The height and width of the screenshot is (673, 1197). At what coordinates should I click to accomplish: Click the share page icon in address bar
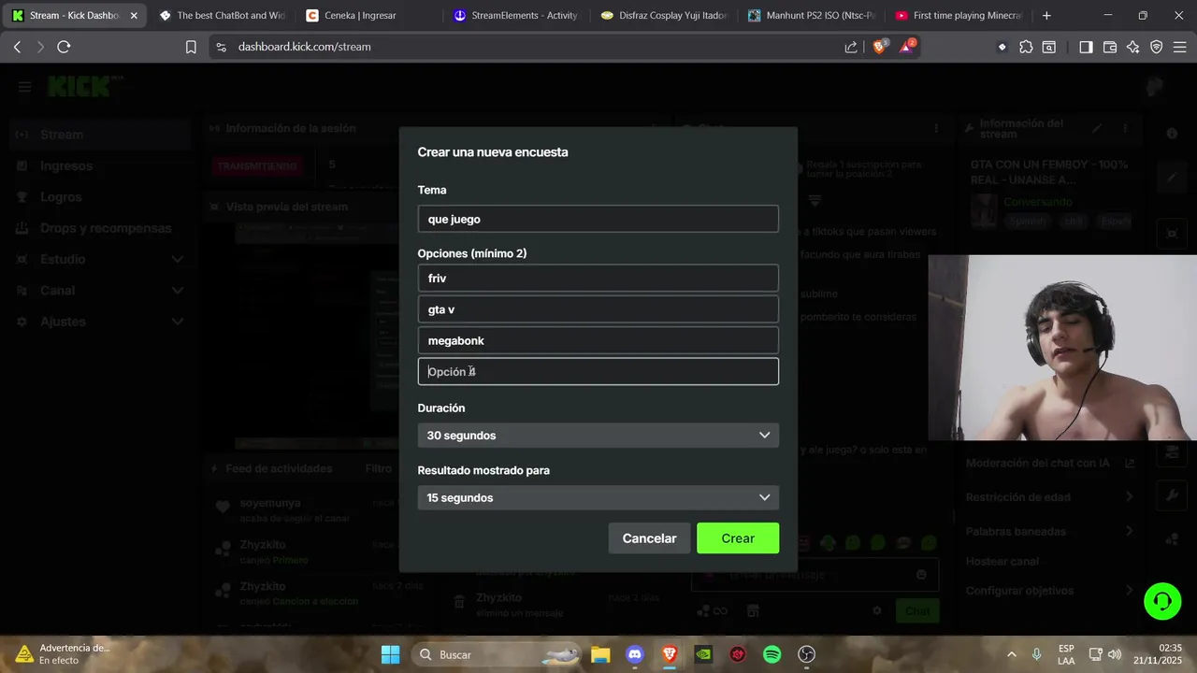point(851,47)
